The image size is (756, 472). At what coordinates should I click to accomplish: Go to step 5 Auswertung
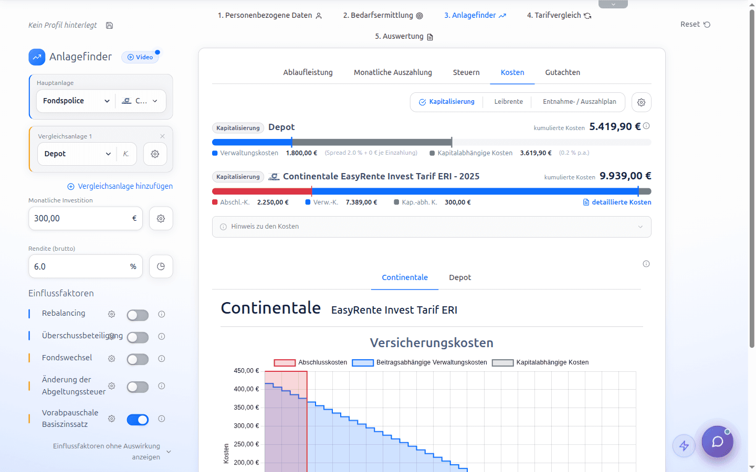pos(404,37)
